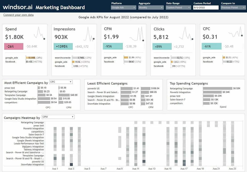This screenshot has width=247, height=172.
Task: Select facebook row in CPM card
Action: [122, 62]
